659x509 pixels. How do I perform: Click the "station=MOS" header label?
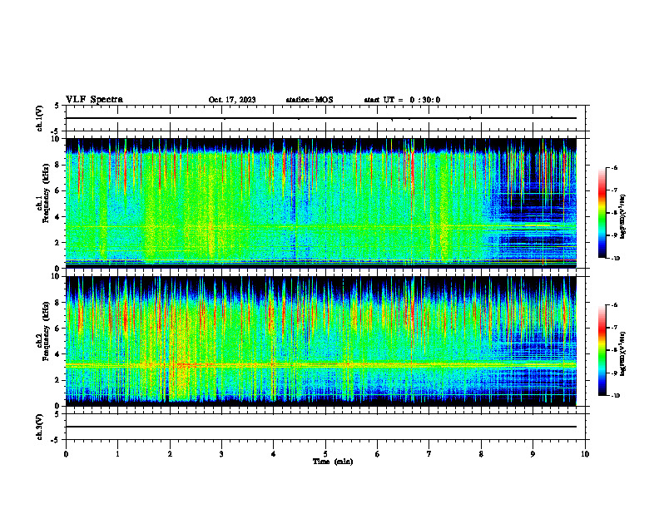pyautogui.click(x=310, y=100)
